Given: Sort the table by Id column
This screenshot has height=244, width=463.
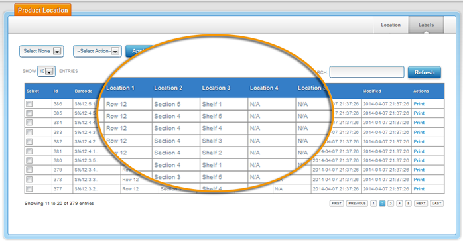Looking at the screenshot, I should coord(56,91).
